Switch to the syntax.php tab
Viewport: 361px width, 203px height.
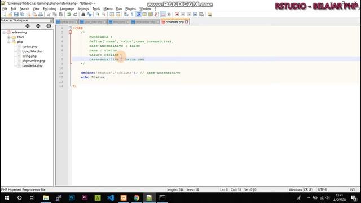click(x=67, y=22)
